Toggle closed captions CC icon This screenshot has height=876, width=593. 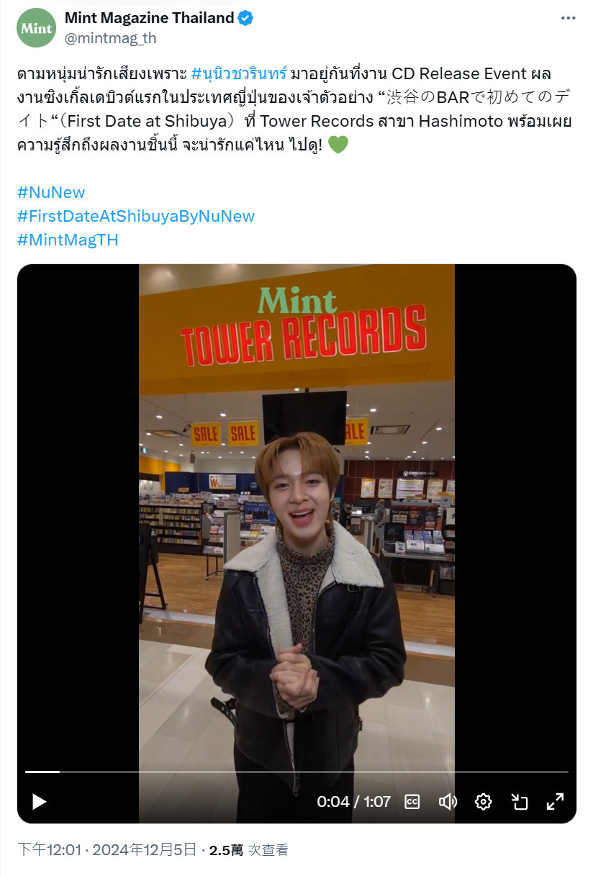(412, 801)
